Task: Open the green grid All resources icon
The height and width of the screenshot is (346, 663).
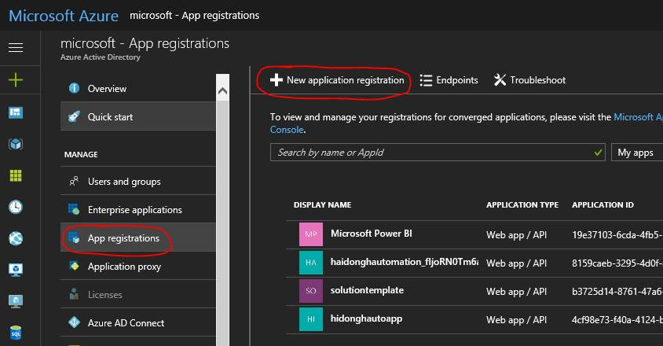Action: point(16,175)
